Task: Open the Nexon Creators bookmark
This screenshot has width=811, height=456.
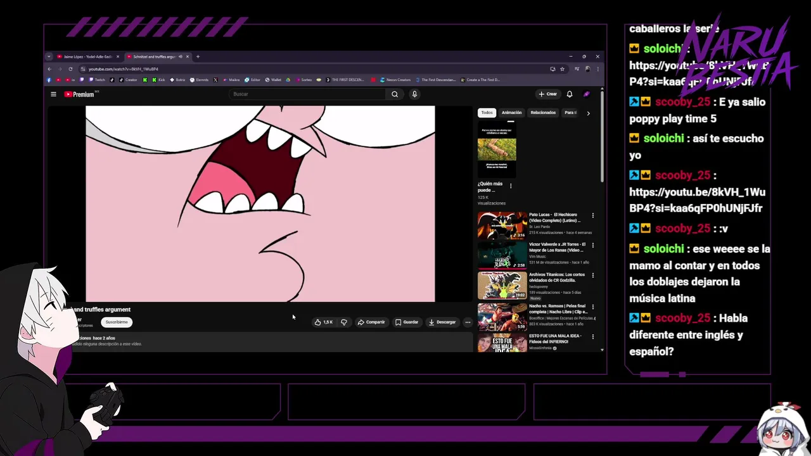Action: pos(395,80)
